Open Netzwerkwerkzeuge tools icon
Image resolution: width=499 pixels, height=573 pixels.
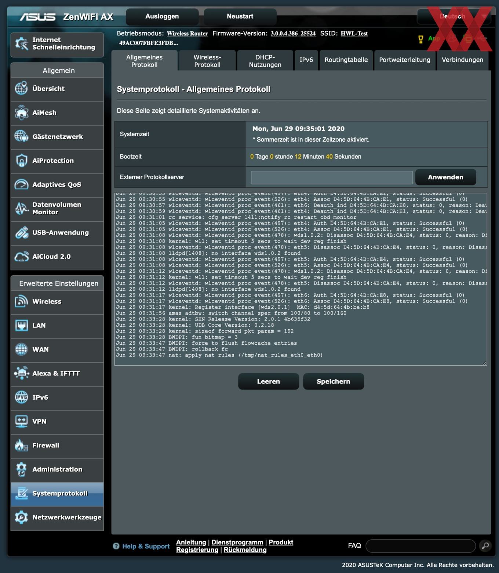21,517
